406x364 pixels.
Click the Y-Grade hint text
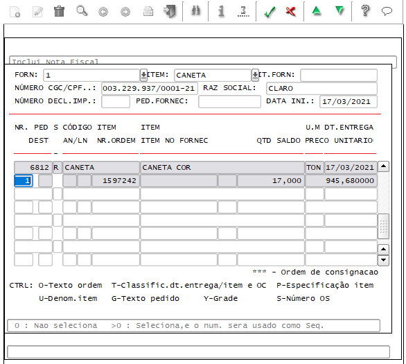220,298
